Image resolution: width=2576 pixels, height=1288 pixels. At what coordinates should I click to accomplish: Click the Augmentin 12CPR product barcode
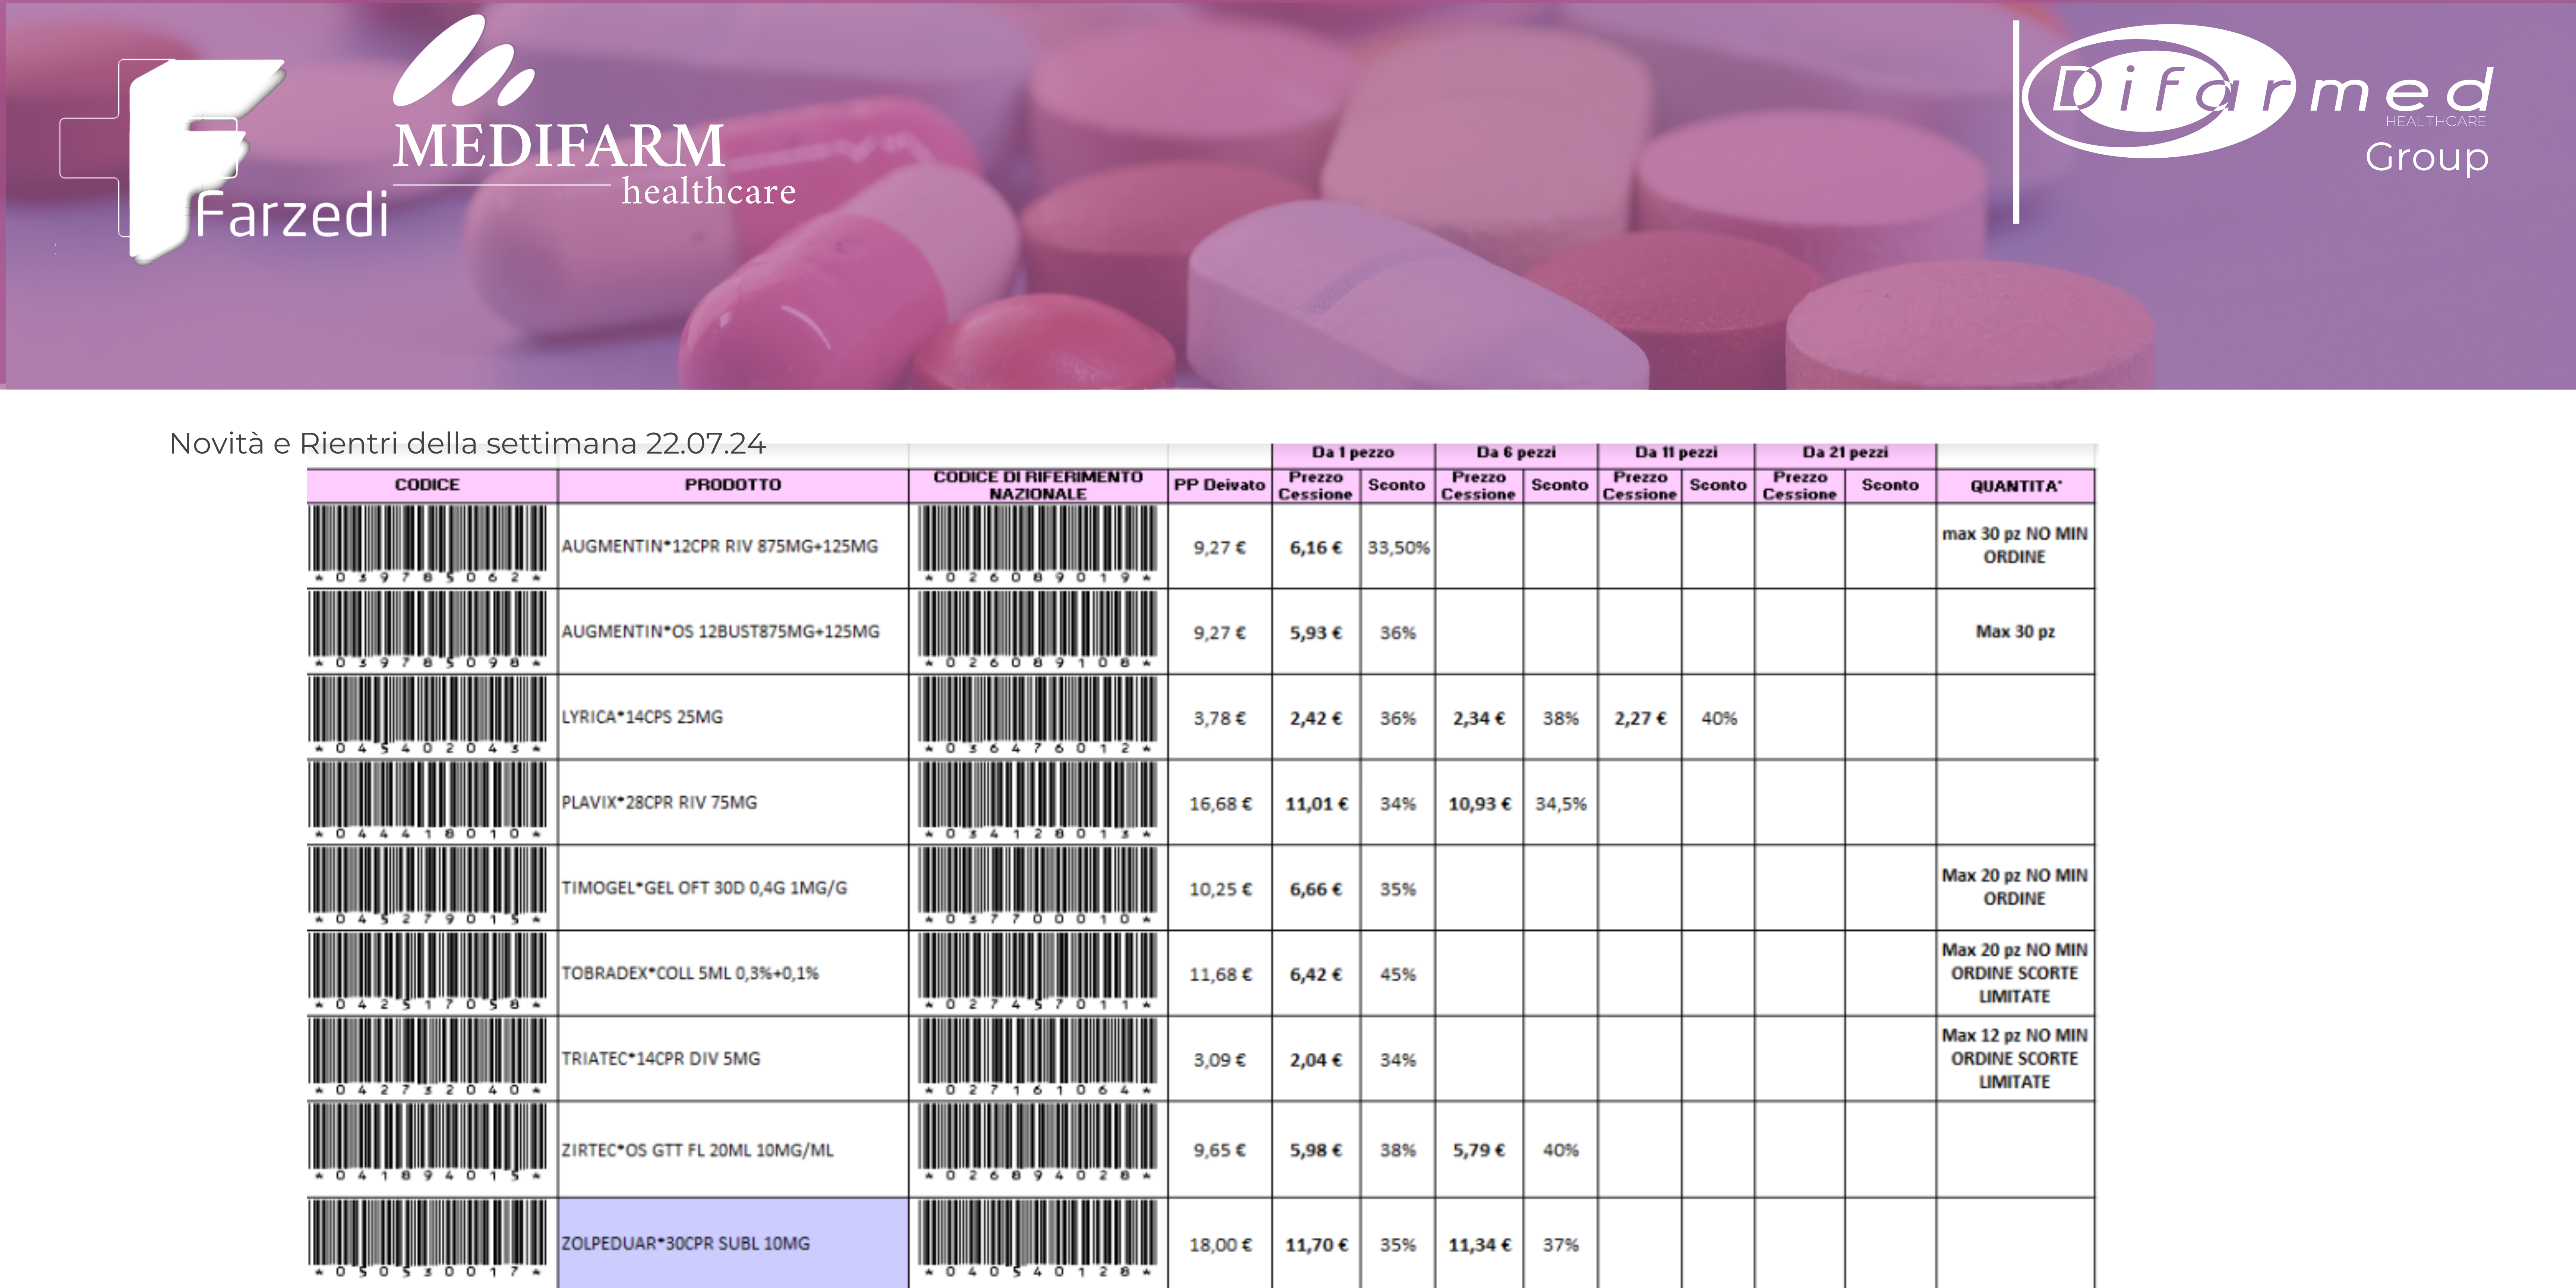[x=428, y=544]
